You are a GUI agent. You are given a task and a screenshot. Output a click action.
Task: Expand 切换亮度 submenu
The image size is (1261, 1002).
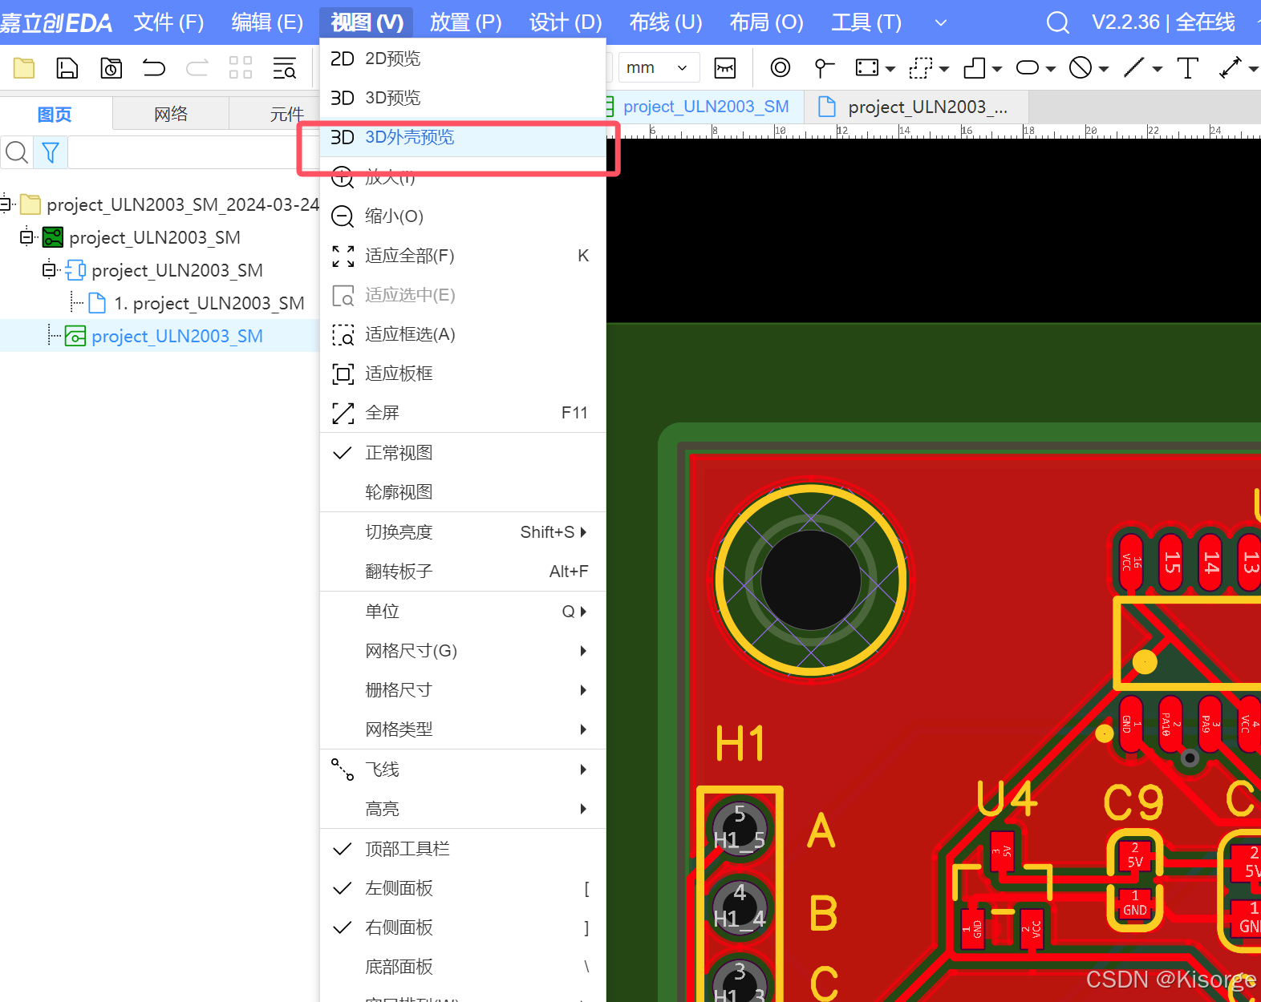coord(463,532)
